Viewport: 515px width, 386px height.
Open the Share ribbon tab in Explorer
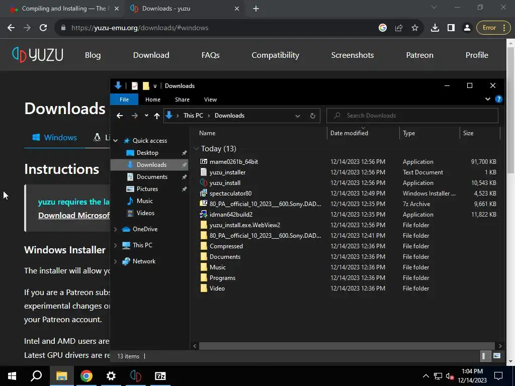[x=182, y=100]
